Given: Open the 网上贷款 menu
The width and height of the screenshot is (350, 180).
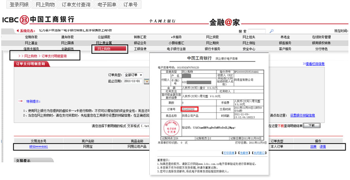Looking at the screenshot, I should tap(213, 37).
